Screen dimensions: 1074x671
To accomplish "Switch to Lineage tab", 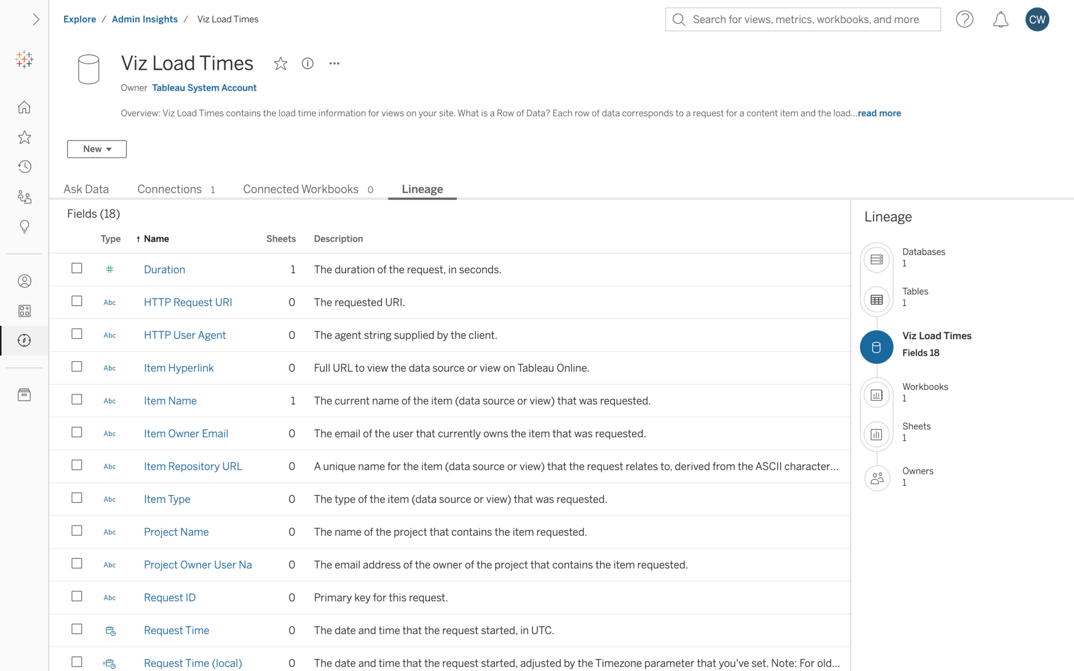I will pos(422,189).
